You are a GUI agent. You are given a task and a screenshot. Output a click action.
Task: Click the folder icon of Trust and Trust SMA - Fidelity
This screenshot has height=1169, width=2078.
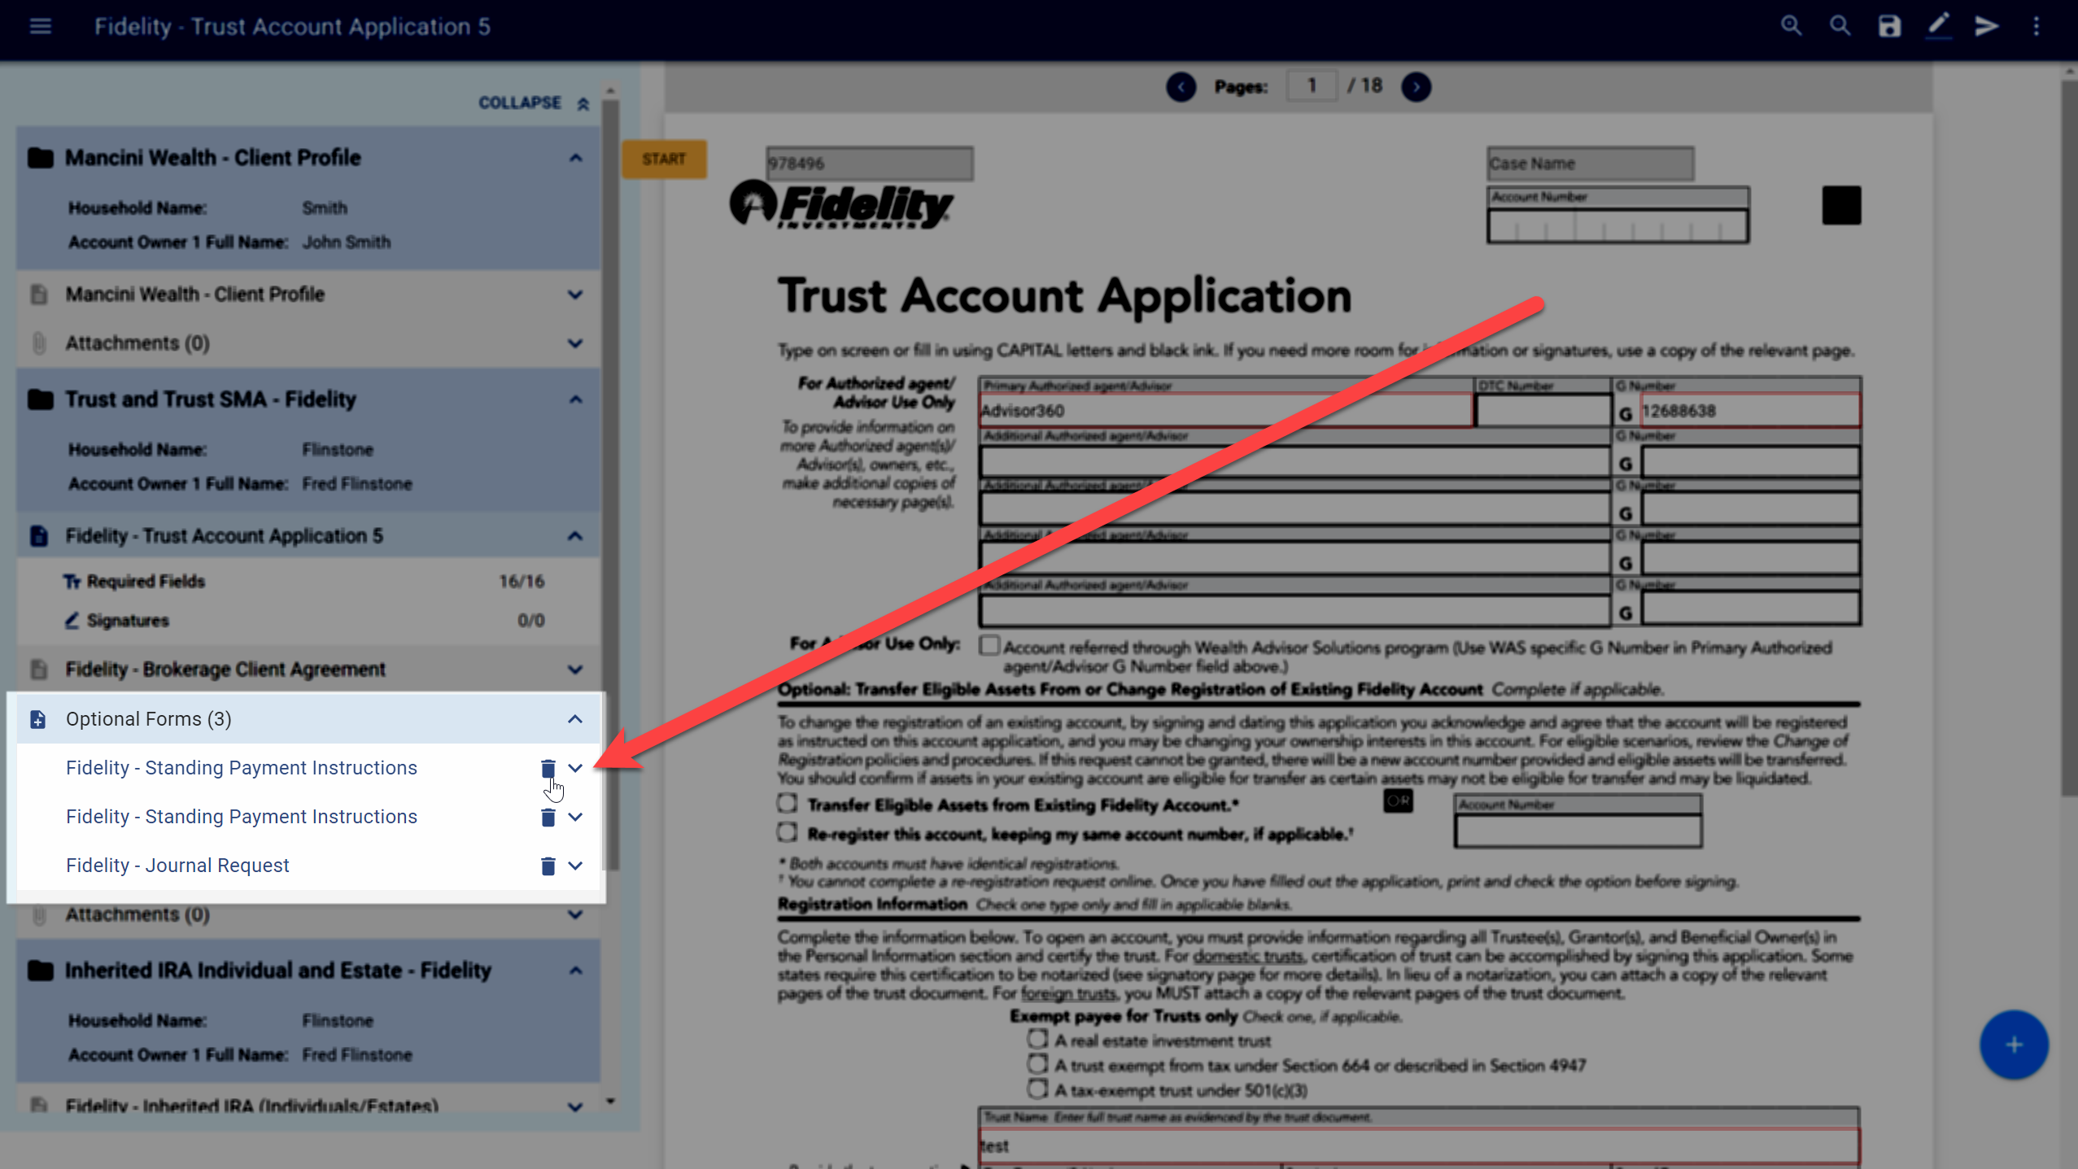click(x=41, y=399)
